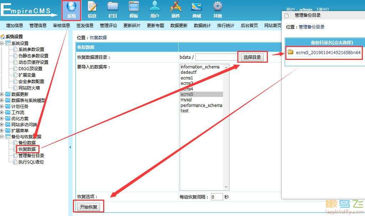
Task: Click the database list scrollbar down arrow
Action: coord(226,187)
